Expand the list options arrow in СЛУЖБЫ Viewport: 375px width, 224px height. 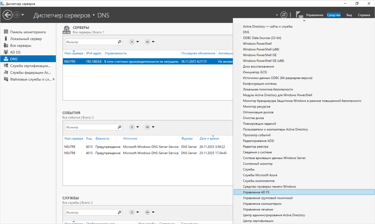tap(138, 212)
